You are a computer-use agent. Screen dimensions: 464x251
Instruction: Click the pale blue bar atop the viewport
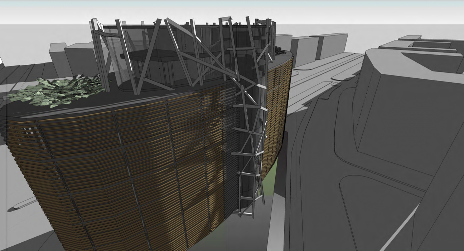point(232,4)
